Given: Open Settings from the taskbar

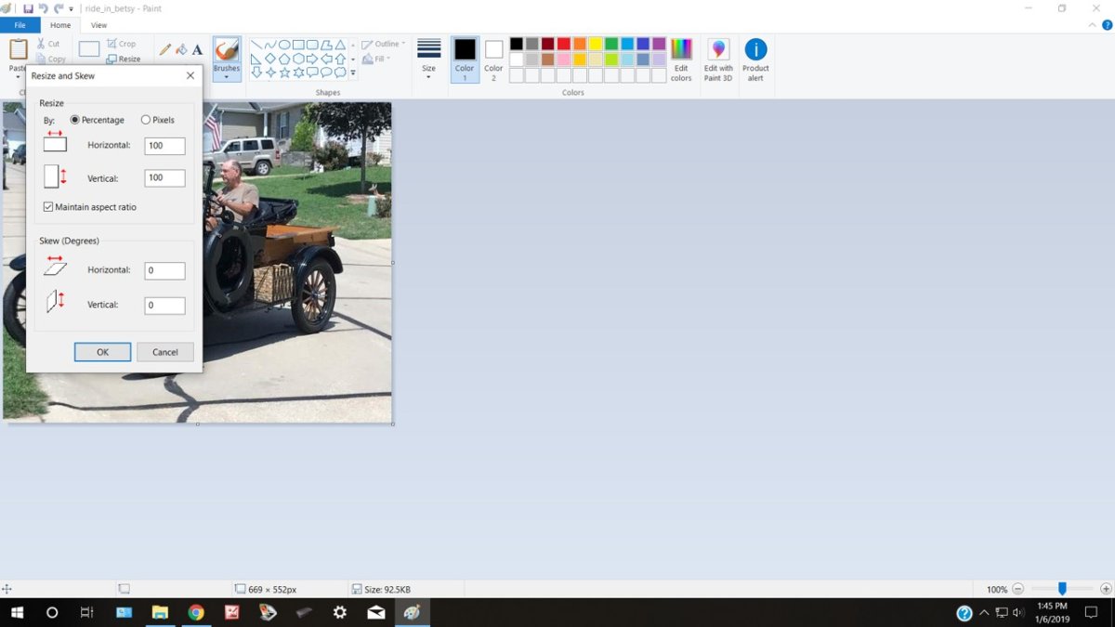Looking at the screenshot, I should [340, 612].
